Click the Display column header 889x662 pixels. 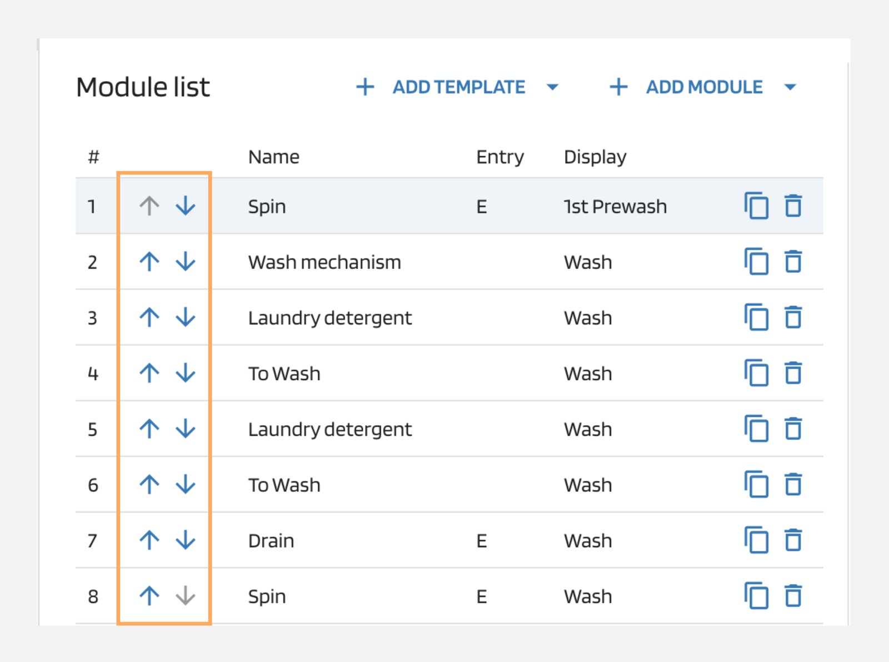click(595, 157)
